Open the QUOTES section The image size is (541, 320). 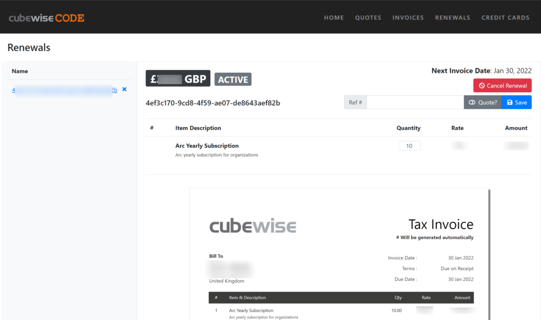point(368,17)
